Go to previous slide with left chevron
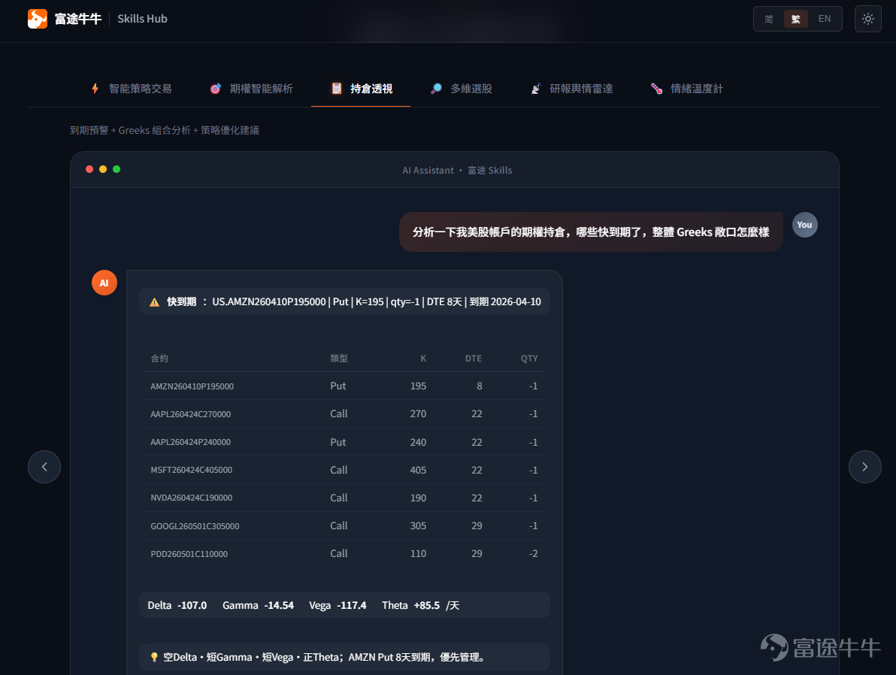Viewport: 896px width, 675px height. coord(44,467)
